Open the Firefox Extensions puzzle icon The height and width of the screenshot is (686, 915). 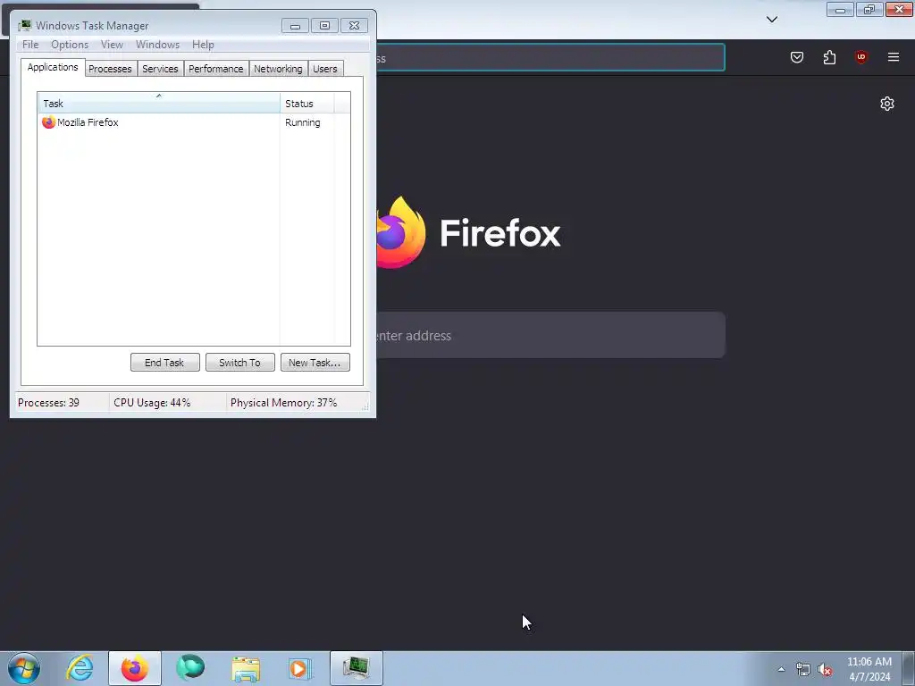point(829,57)
